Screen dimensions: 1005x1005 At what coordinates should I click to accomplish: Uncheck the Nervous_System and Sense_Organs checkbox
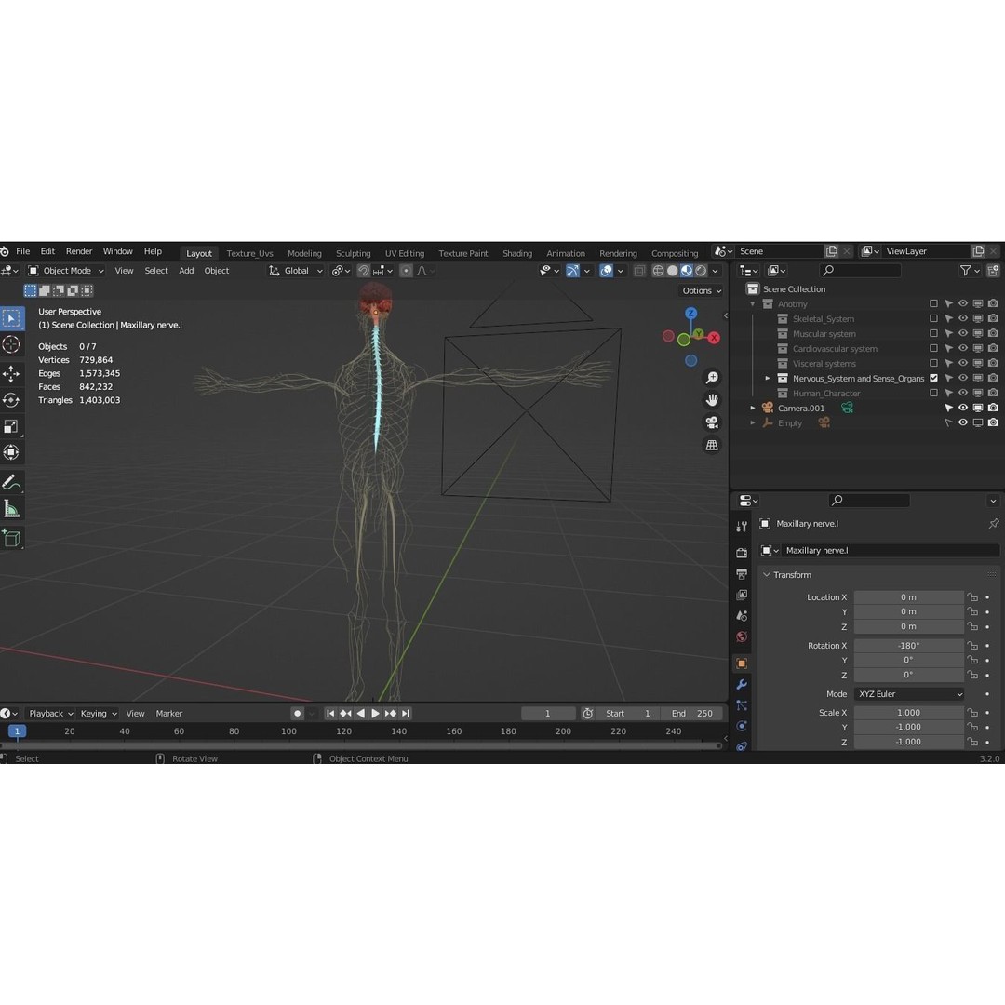(x=935, y=378)
